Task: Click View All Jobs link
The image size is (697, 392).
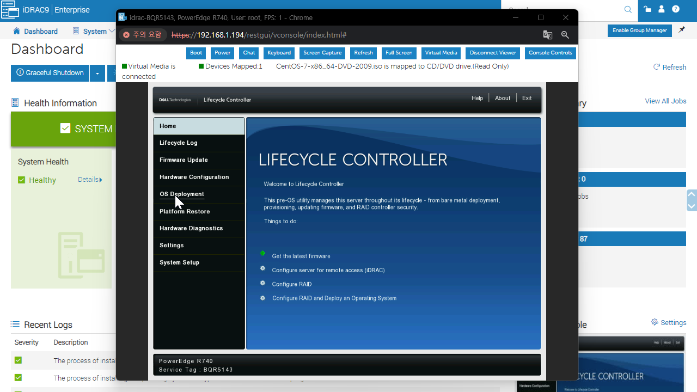Action: 665,101
